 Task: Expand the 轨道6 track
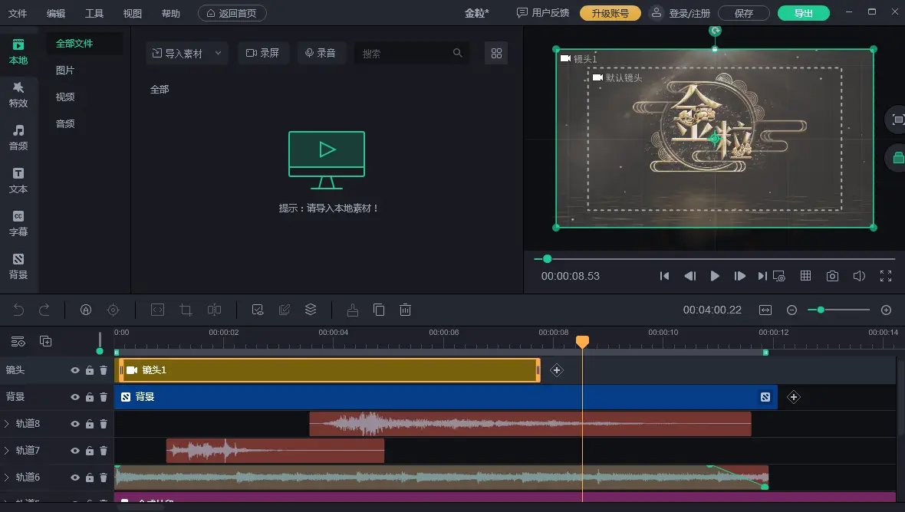[x=7, y=478]
